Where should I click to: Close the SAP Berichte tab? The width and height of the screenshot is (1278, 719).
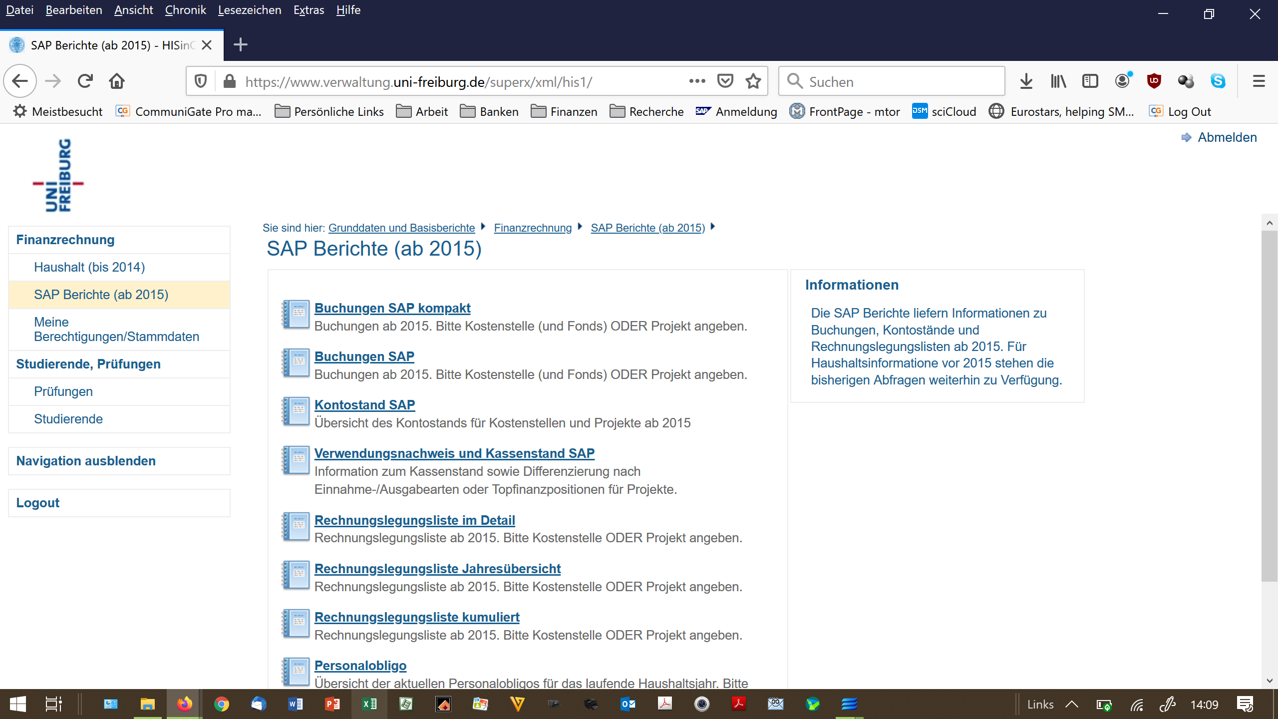tap(207, 45)
